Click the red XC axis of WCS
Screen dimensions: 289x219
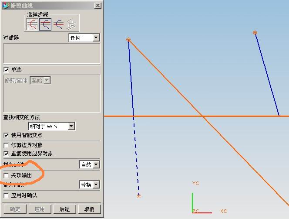click(202, 213)
